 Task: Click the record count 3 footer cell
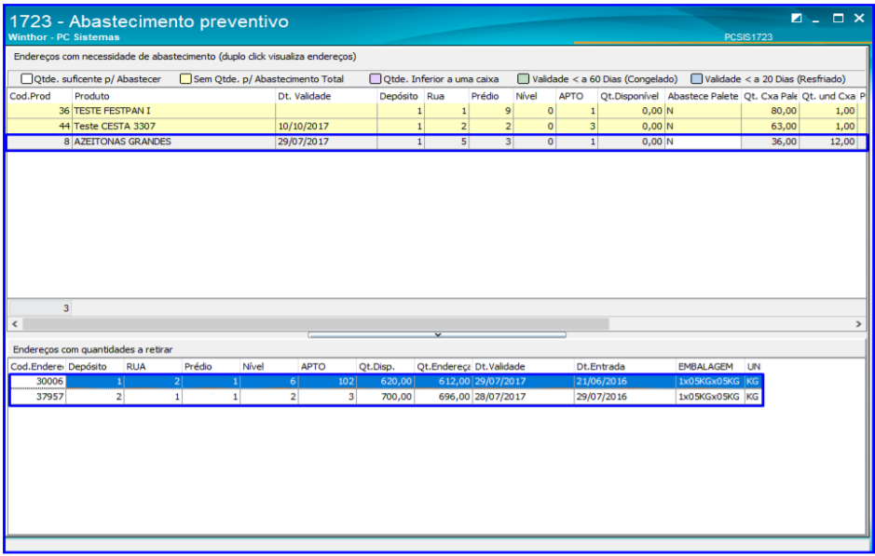[x=40, y=308]
